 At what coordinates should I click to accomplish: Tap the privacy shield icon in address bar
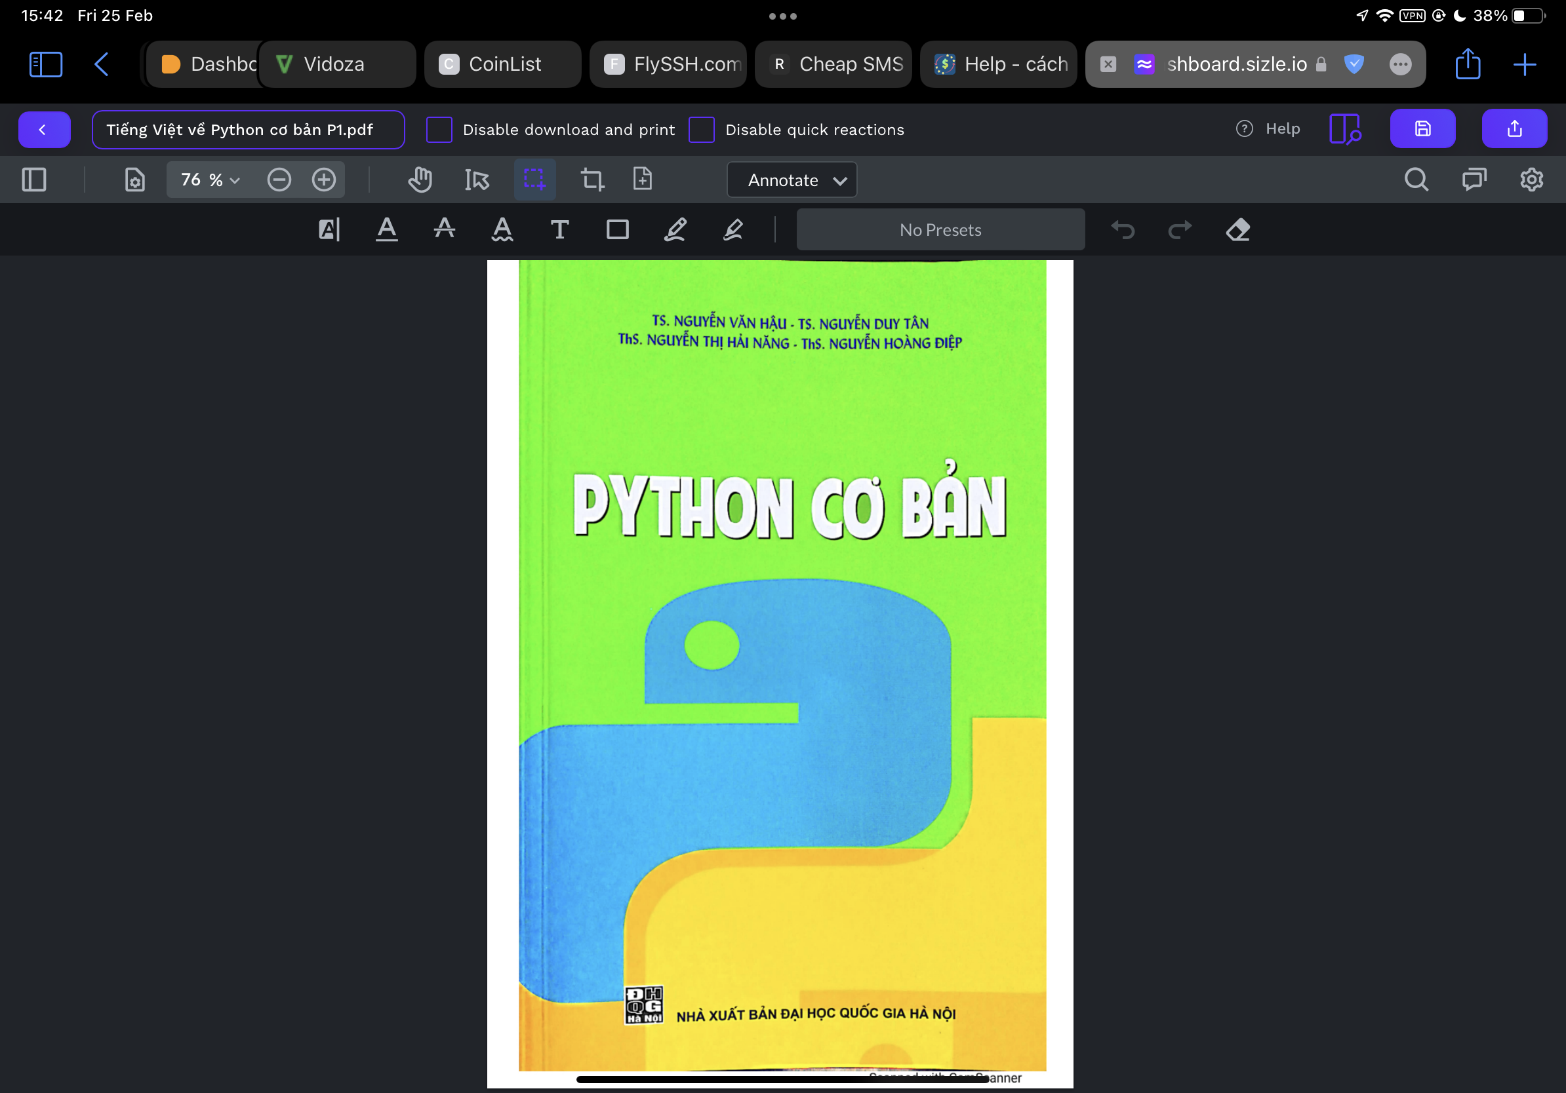point(1354,64)
